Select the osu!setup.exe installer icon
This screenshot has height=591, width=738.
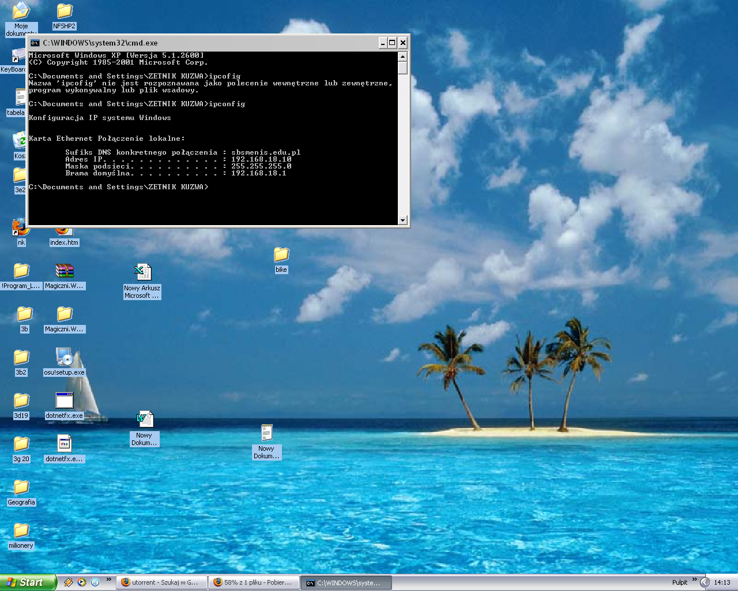tap(64, 358)
